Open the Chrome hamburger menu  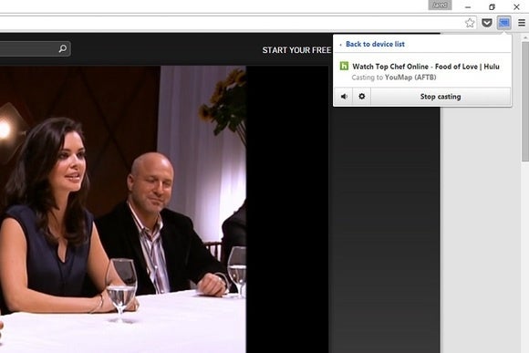tap(522, 23)
